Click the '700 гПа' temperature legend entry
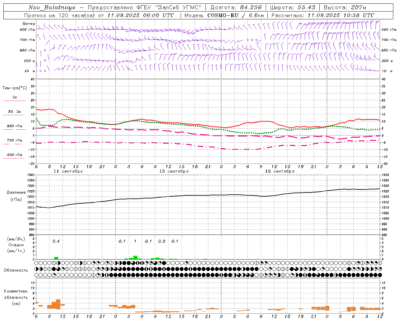 click(14, 140)
